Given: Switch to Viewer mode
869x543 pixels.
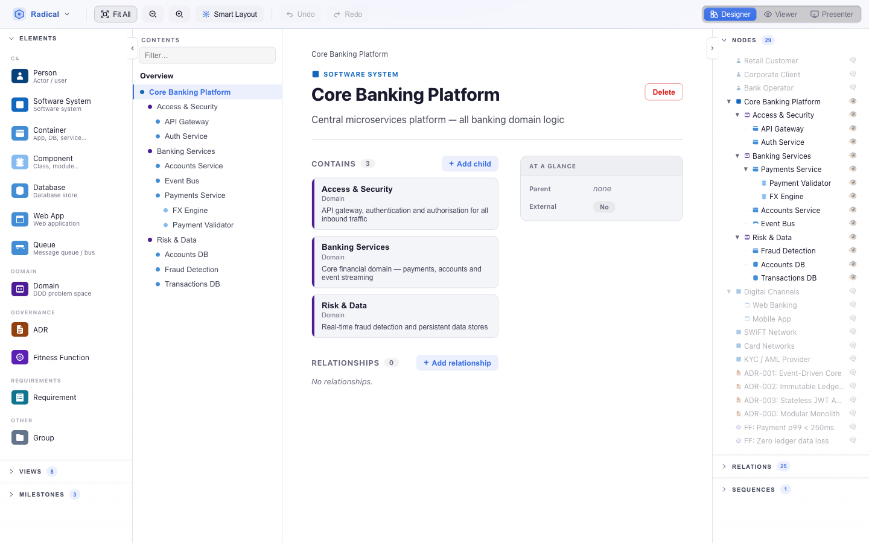Looking at the screenshot, I should [780, 14].
